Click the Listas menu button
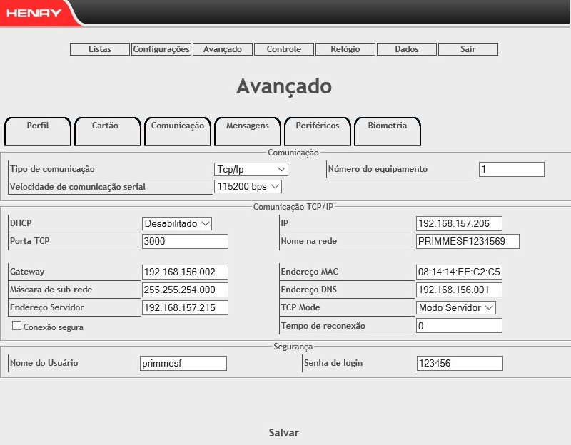Image resolution: width=571 pixels, height=445 pixels. pyautogui.click(x=99, y=50)
